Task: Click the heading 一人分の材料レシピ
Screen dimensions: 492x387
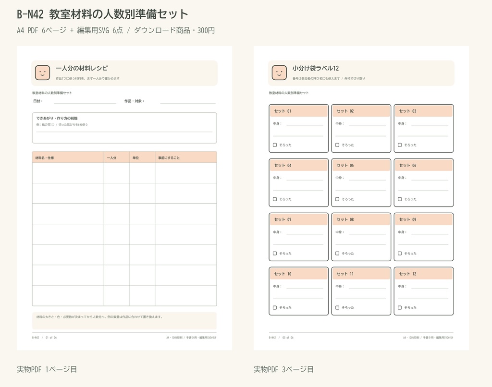Action: [82, 68]
